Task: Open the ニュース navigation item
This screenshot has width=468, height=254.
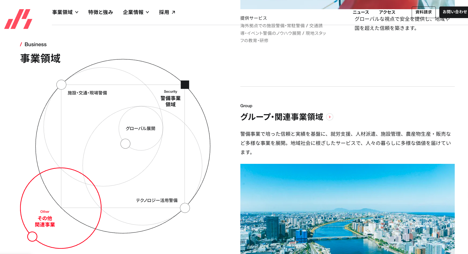Action: (361, 12)
